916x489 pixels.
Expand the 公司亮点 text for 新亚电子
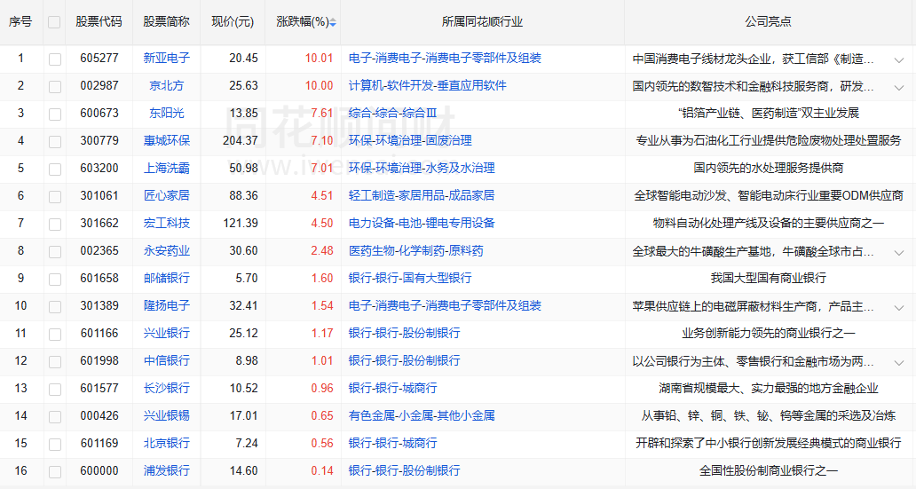[899, 59]
